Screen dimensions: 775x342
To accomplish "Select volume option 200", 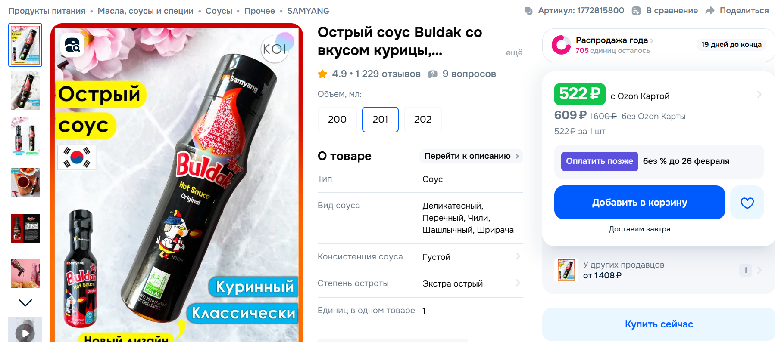I will pos(337,119).
